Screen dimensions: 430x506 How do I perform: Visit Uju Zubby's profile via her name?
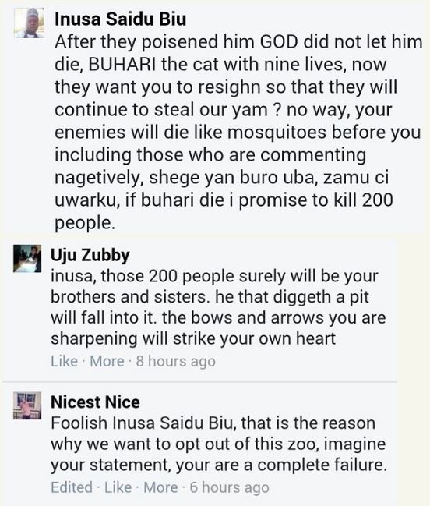(x=90, y=255)
